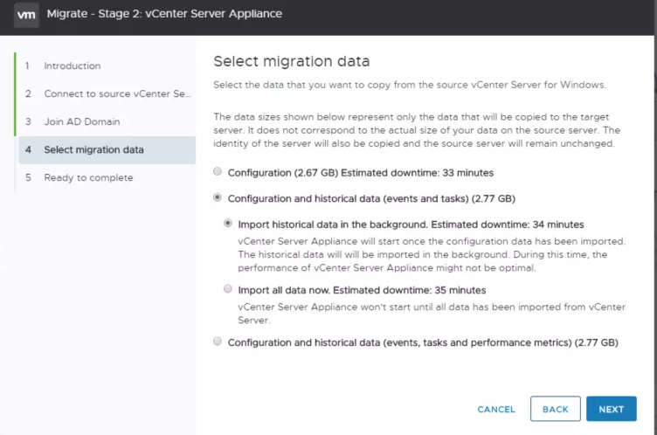Select Configuration and historical data events and tasks
The height and width of the screenshot is (435, 657).
218,197
